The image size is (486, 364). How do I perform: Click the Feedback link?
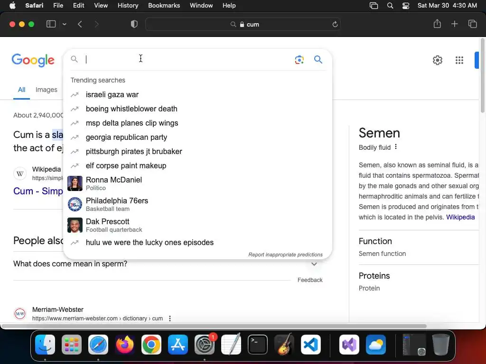coord(310,280)
